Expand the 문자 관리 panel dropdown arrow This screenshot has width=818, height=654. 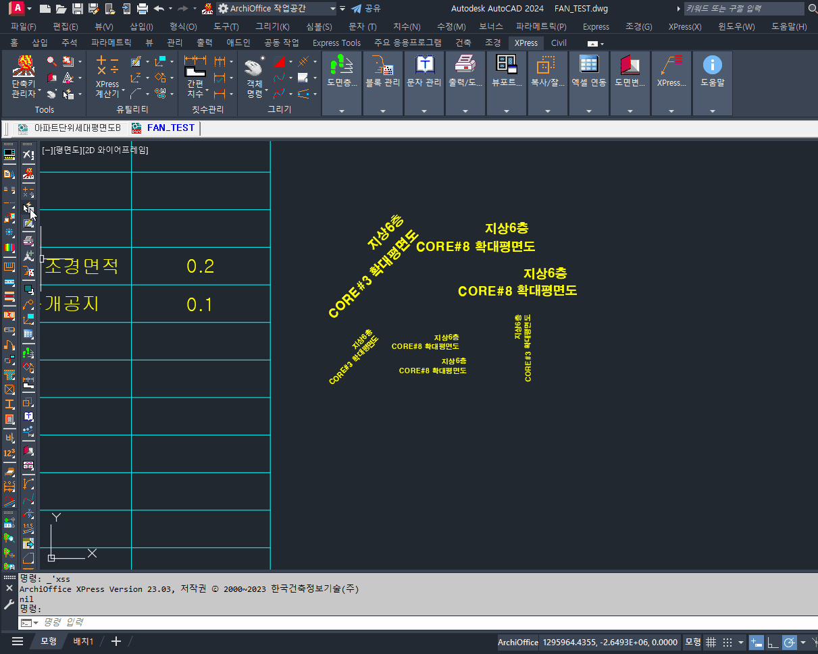coord(424,111)
